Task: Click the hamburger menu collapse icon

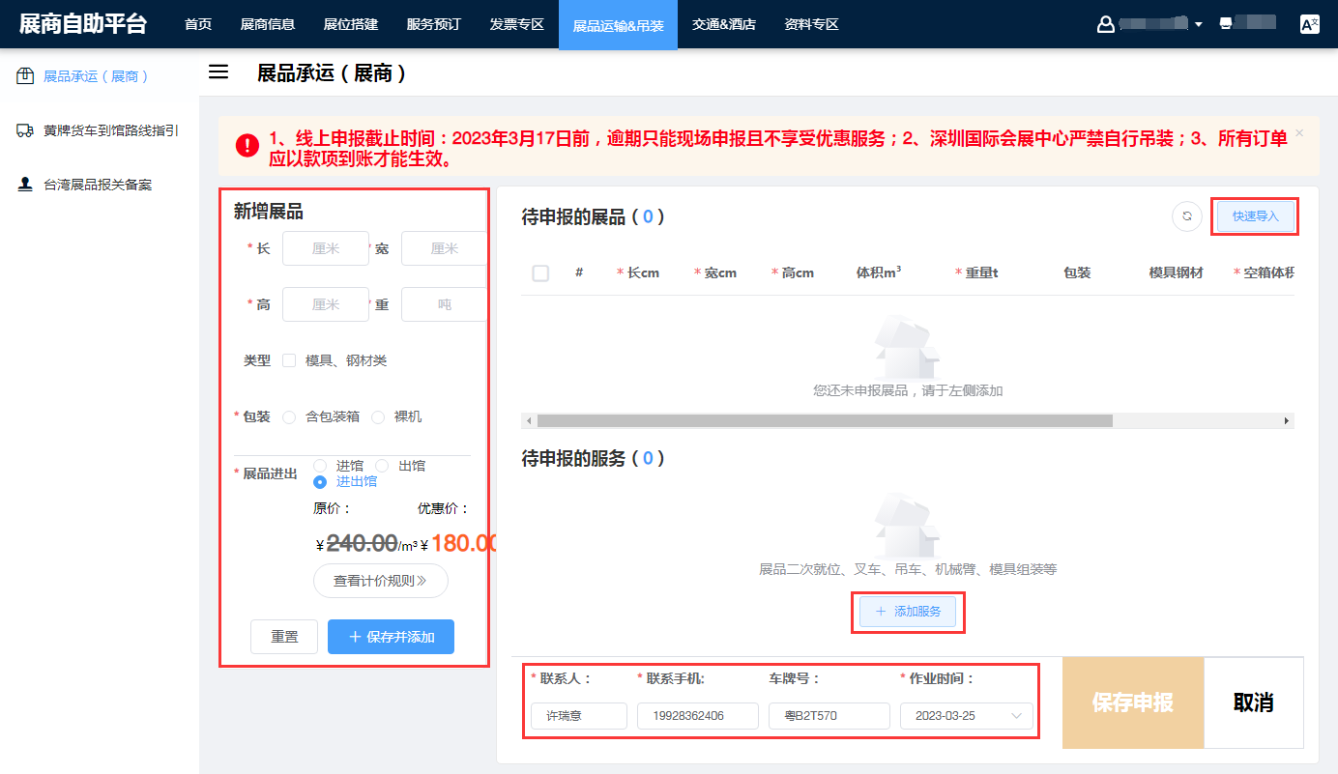Action: [x=218, y=72]
